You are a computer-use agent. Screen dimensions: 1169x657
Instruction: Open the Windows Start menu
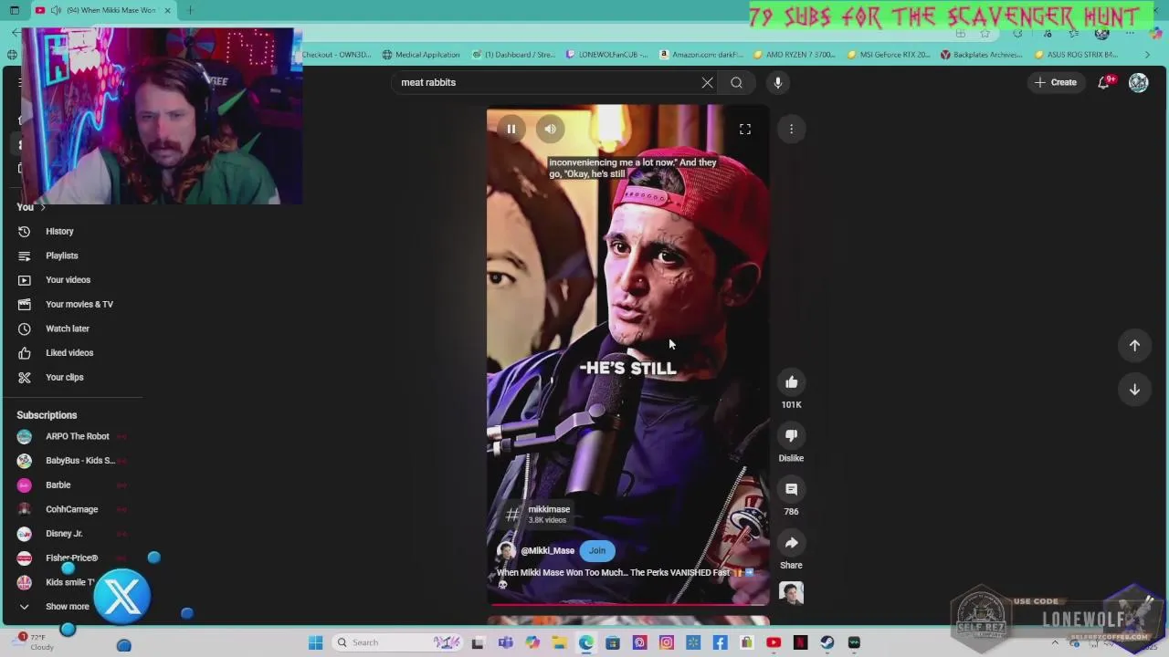coord(315,642)
